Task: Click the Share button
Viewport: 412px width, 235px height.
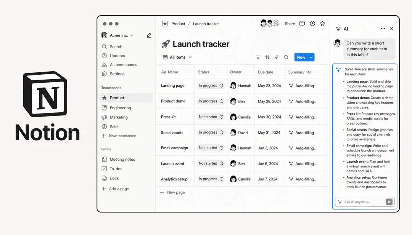Action: pyautogui.click(x=290, y=24)
